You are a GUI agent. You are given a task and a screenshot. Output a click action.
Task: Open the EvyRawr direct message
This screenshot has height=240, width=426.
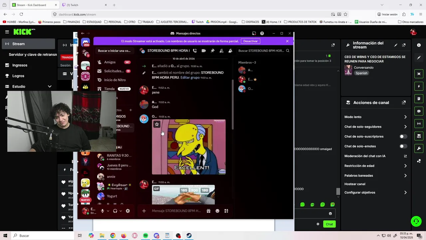point(114,186)
